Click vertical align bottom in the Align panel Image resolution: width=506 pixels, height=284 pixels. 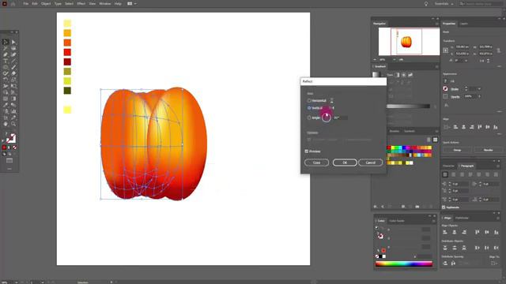pyautogui.click(x=497, y=232)
